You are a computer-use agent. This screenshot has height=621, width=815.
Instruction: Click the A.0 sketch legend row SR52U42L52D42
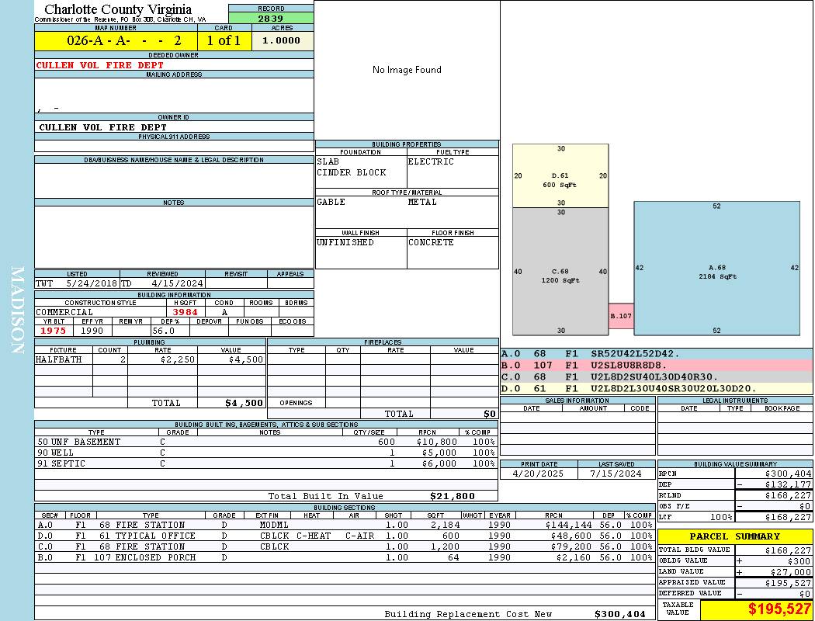(657, 354)
